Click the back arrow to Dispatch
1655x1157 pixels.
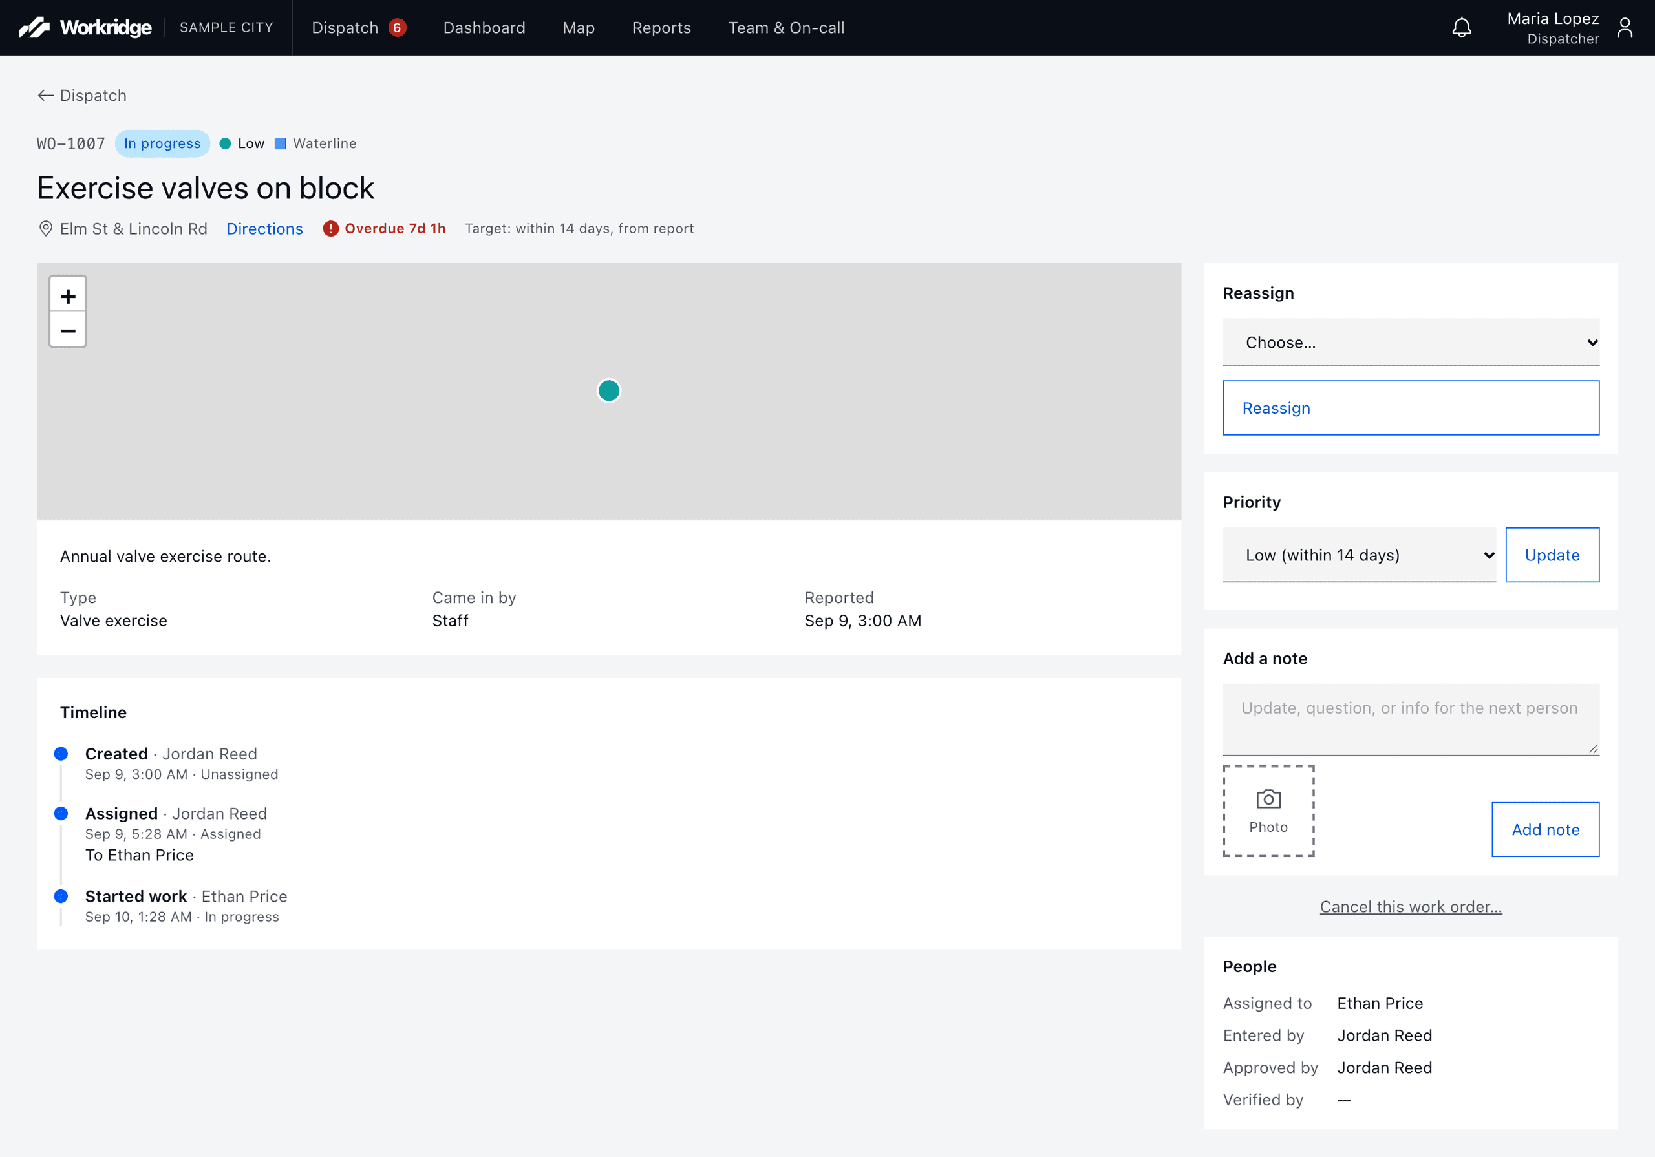point(45,95)
